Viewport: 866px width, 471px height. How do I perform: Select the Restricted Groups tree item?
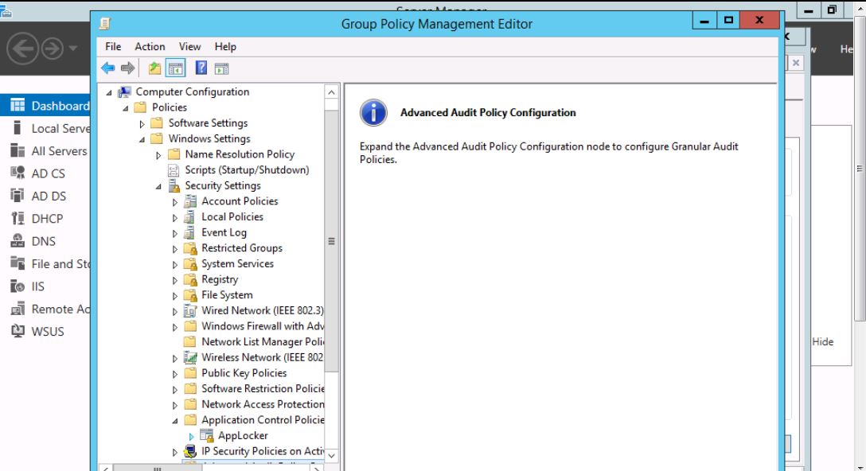(241, 248)
